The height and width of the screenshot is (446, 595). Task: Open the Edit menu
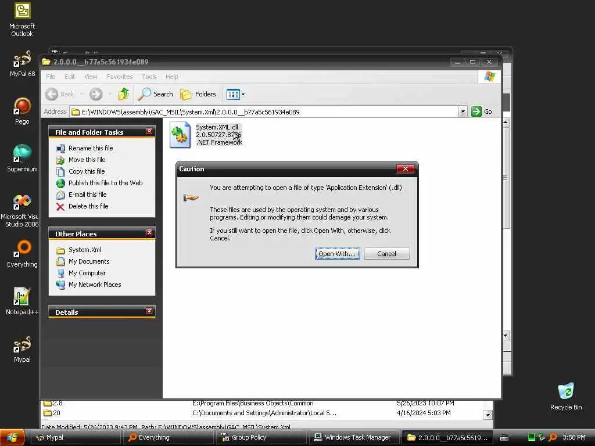pyautogui.click(x=70, y=77)
